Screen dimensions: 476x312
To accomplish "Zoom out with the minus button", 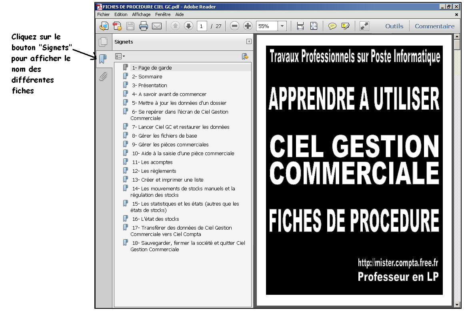I will coord(234,26).
